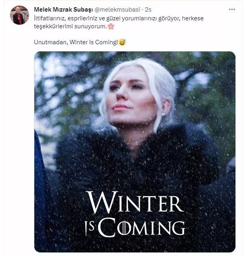Click the cherry blossom emoji
The height and width of the screenshot is (256, 245).
pyautogui.click(x=111, y=26)
